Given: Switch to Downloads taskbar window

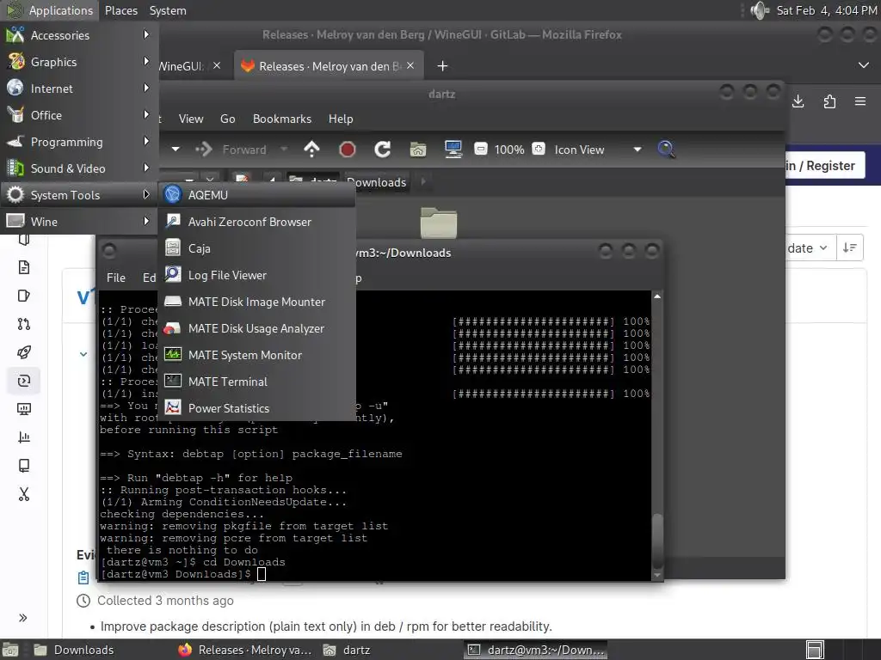Looking at the screenshot, I should pyautogui.click(x=74, y=650).
